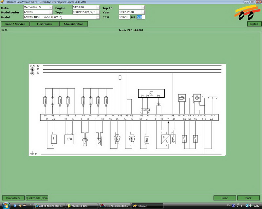The image size is (262, 209).
Task: Click the CAN bus label box
Action: coord(145,110)
